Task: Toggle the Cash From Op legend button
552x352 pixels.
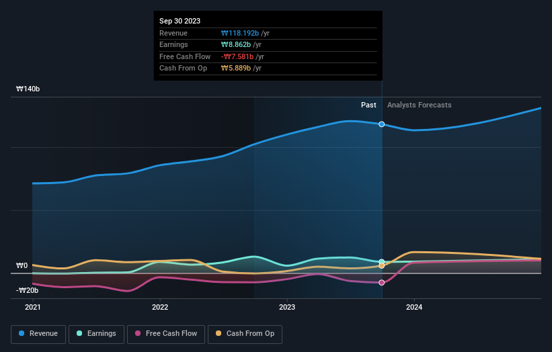Action: pyautogui.click(x=245, y=334)
